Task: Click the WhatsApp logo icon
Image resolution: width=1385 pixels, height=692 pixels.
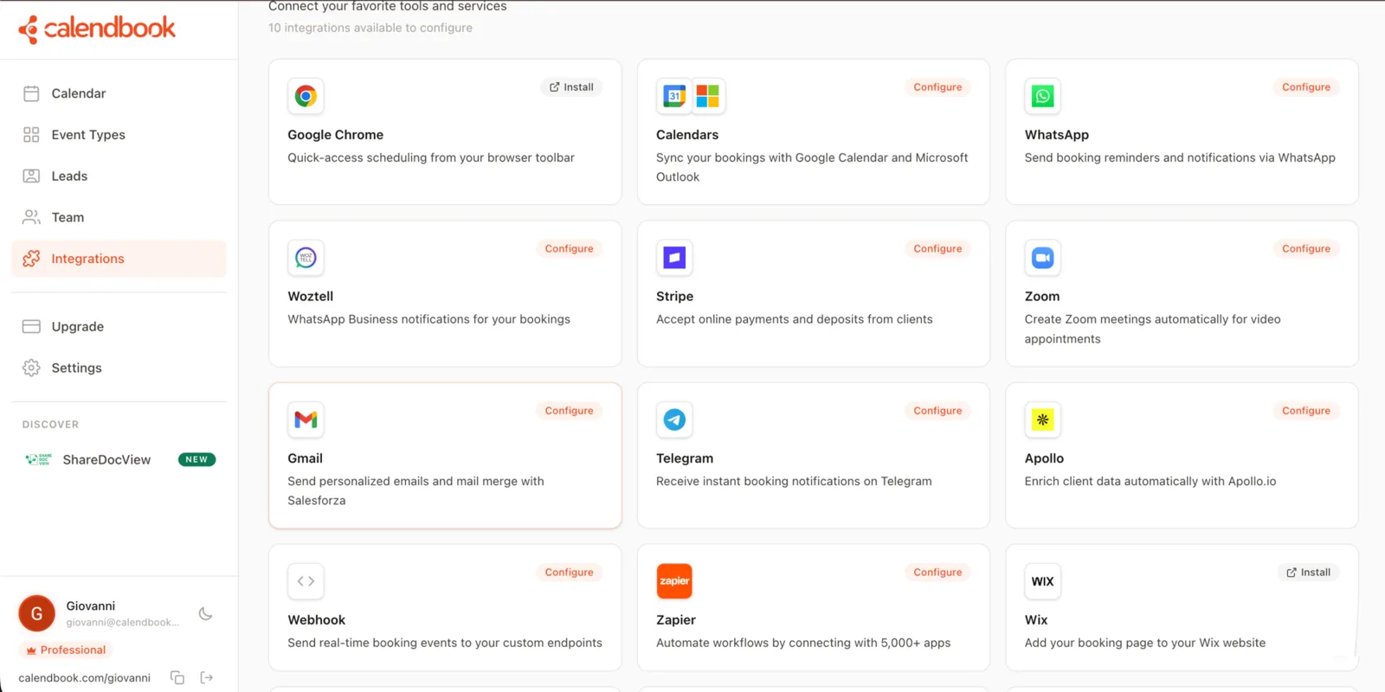Action: 1043,96
